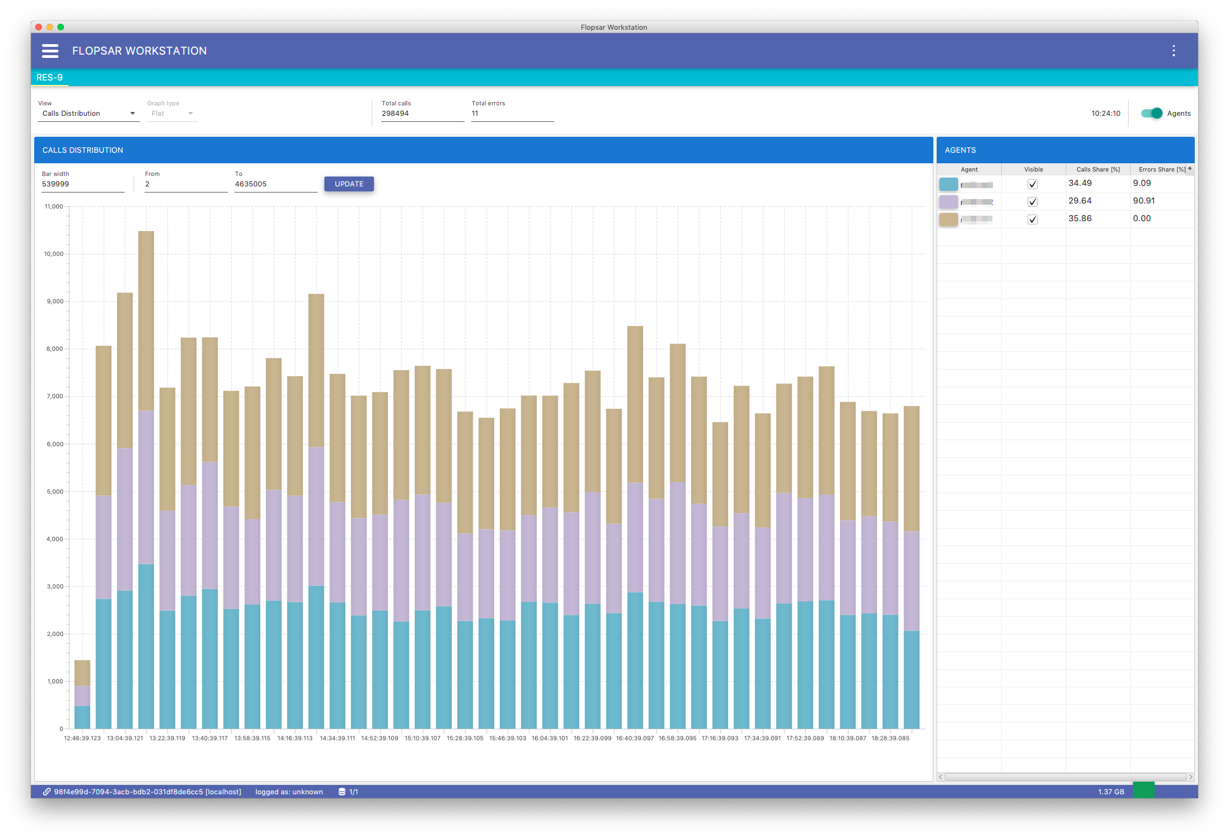Click the database icon in status bar
Image resolution: width=1229 pixels, height=839 pixels.
[342, 792]
